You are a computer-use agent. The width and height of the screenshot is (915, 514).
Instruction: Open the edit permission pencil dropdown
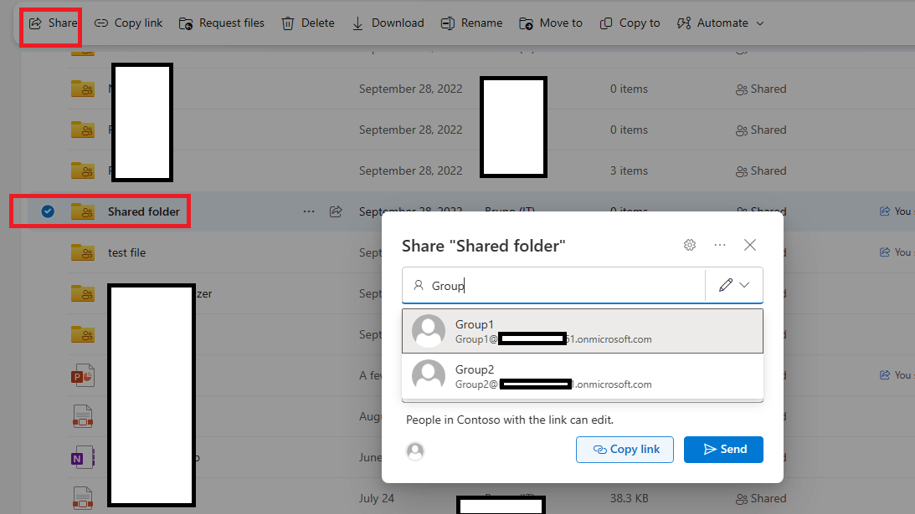point(734,285)
